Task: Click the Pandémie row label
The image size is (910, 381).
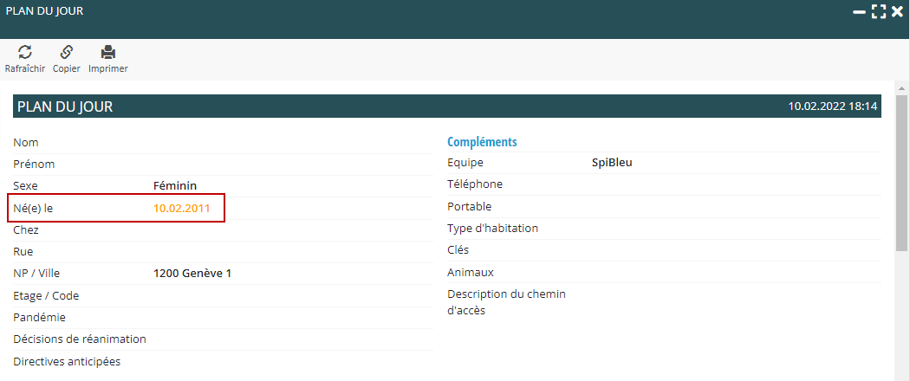Action: point(39,317)
